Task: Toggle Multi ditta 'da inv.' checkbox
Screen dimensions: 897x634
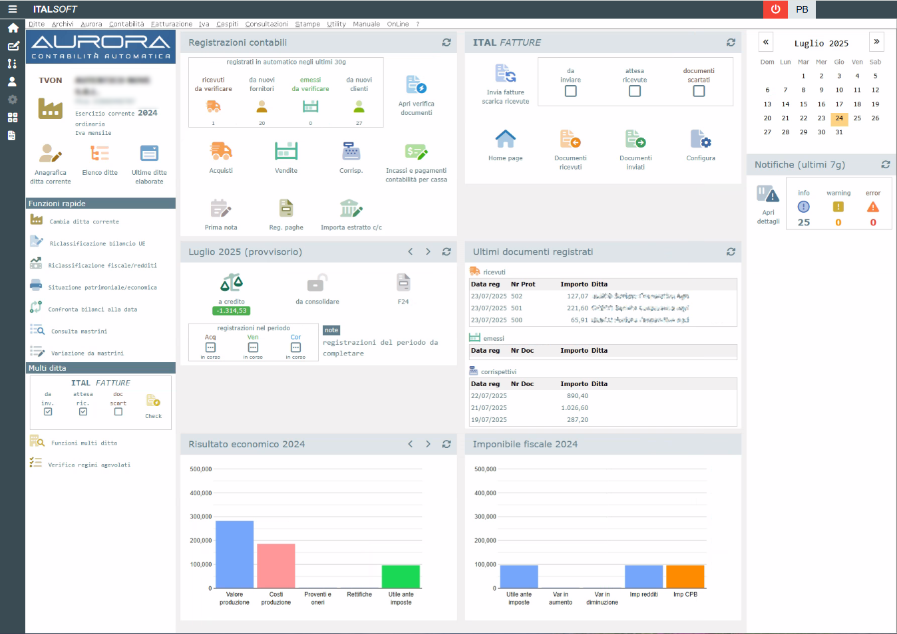Action: [48, 412]
